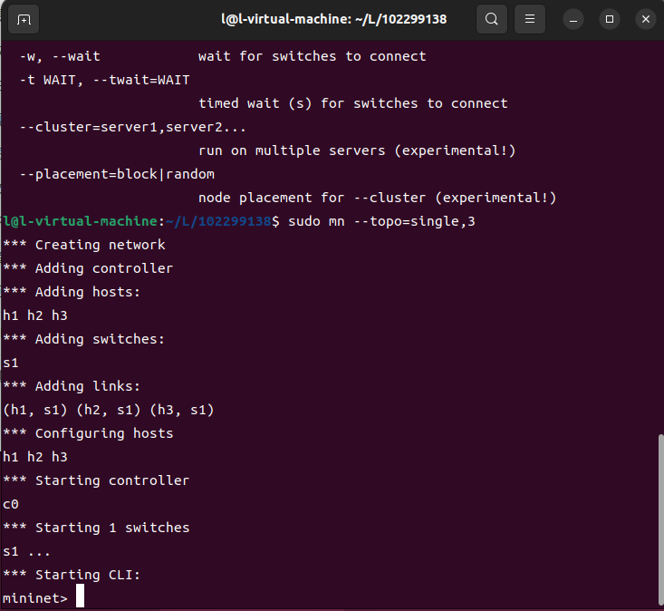
Task: Click the 's1 ...' line
Action: 26,551
